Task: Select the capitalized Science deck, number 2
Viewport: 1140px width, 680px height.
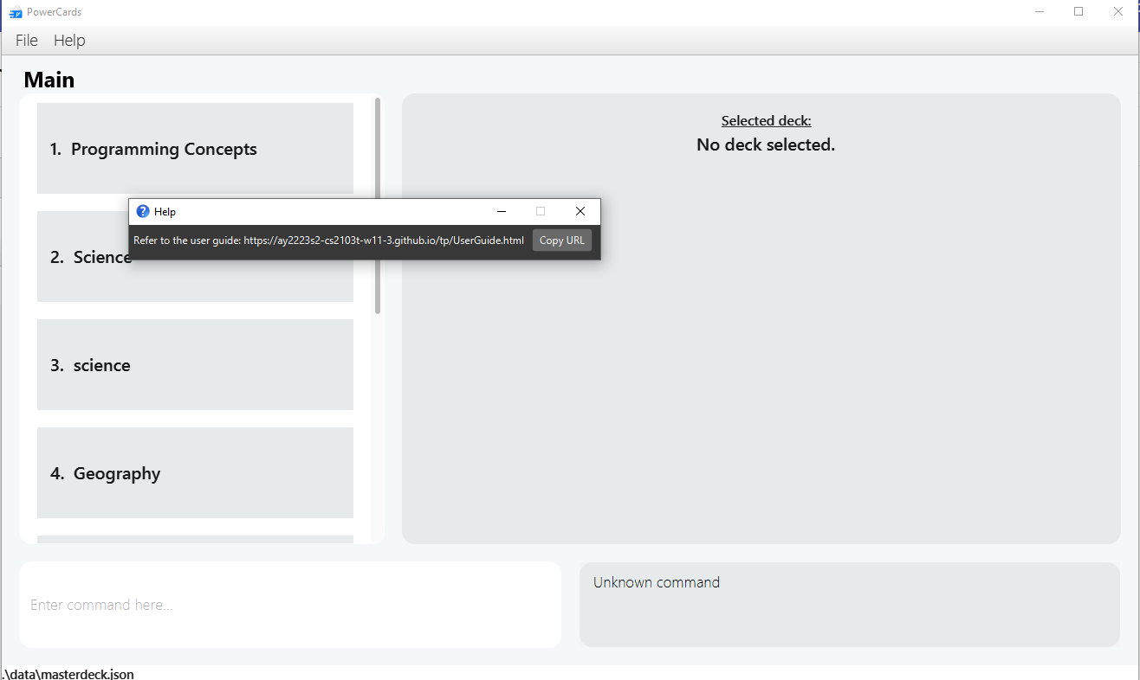Action: pos(195,257)
